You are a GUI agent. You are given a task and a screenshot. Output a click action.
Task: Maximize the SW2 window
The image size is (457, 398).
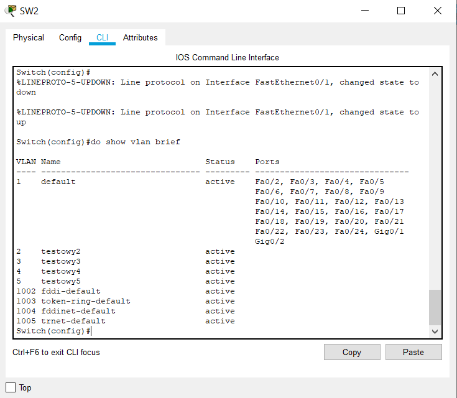point(401,11)
